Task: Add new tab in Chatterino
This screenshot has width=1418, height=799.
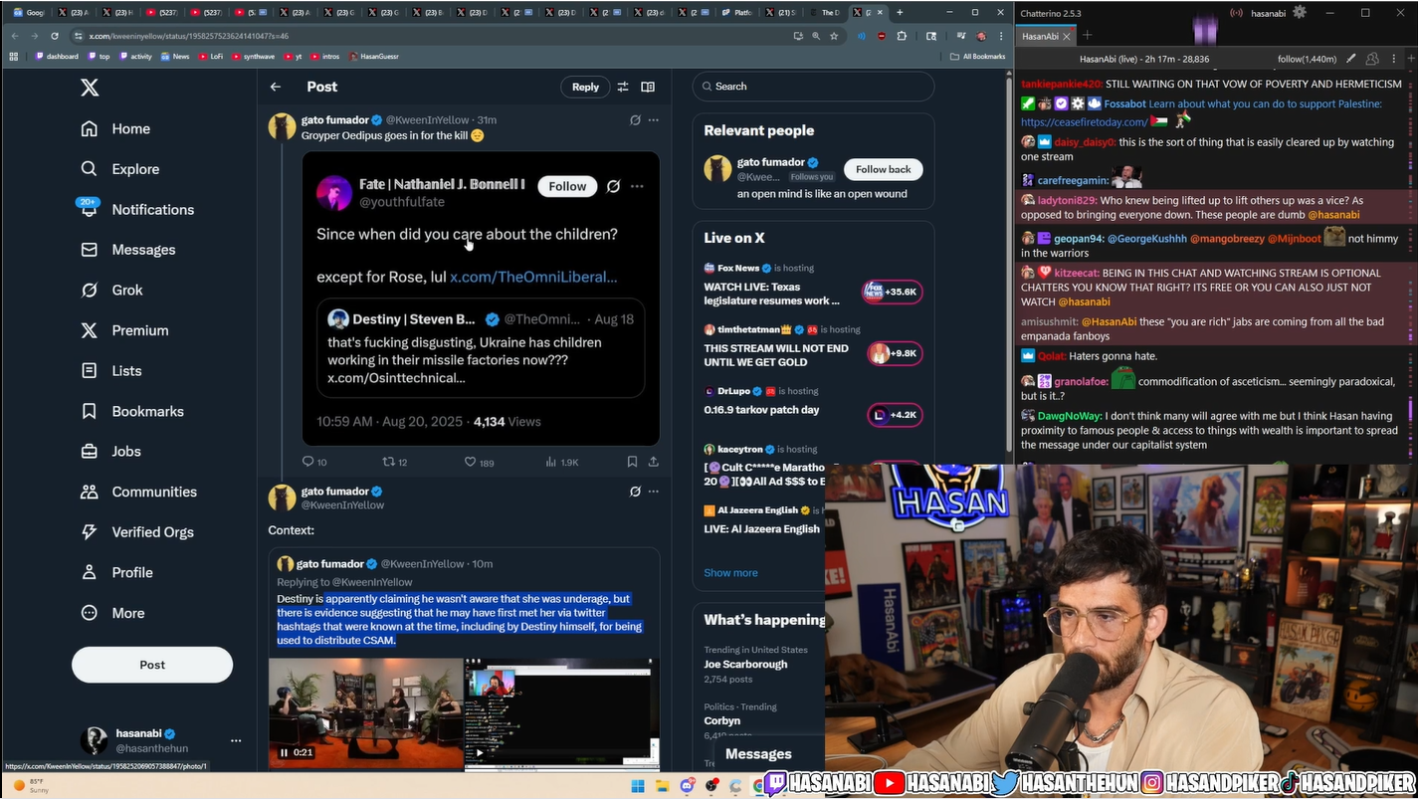Action: coord(1088,36)
